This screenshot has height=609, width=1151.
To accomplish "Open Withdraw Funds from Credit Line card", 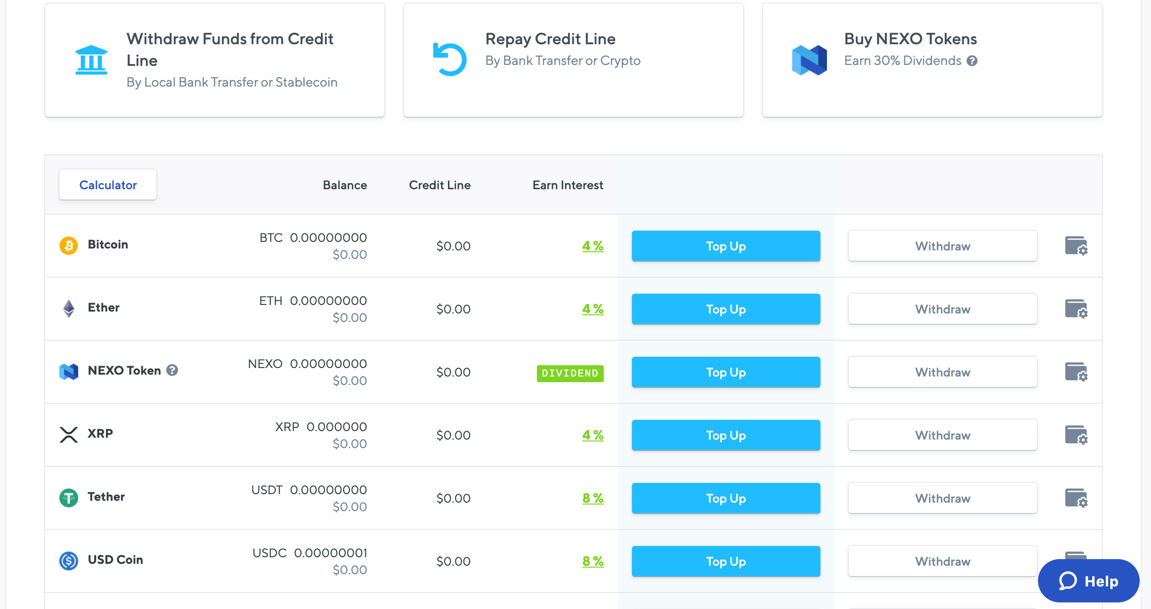I will click(215, 60).
